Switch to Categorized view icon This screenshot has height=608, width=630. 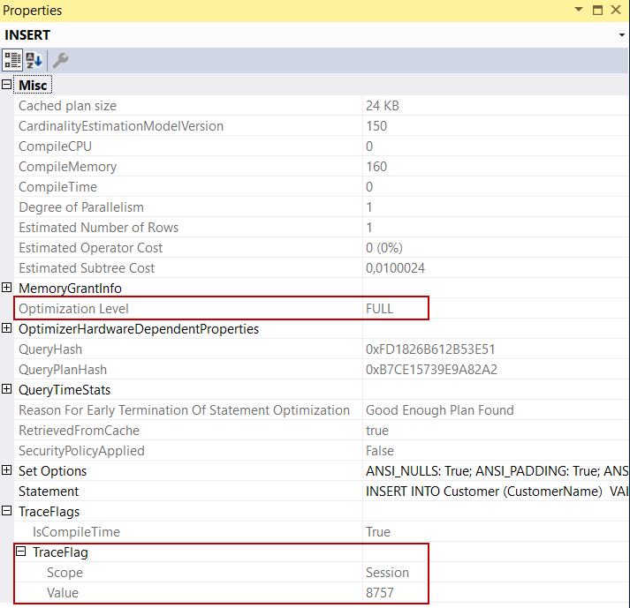pyautogui.click(x=12, y=60)
